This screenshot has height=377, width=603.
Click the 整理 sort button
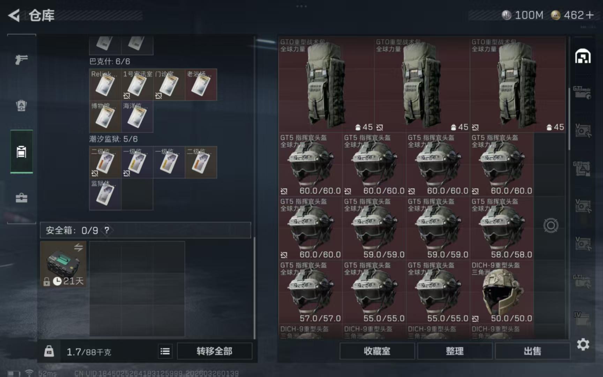(x=455, y=351)
